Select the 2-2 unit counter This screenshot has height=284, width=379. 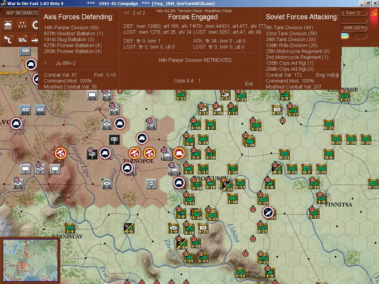(x=196, y=154)
